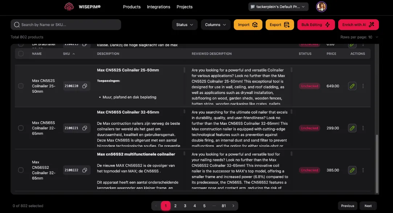Screen dimensions: 393x213
Task: Go to page 81 in pagination
Action: [224, 205]
